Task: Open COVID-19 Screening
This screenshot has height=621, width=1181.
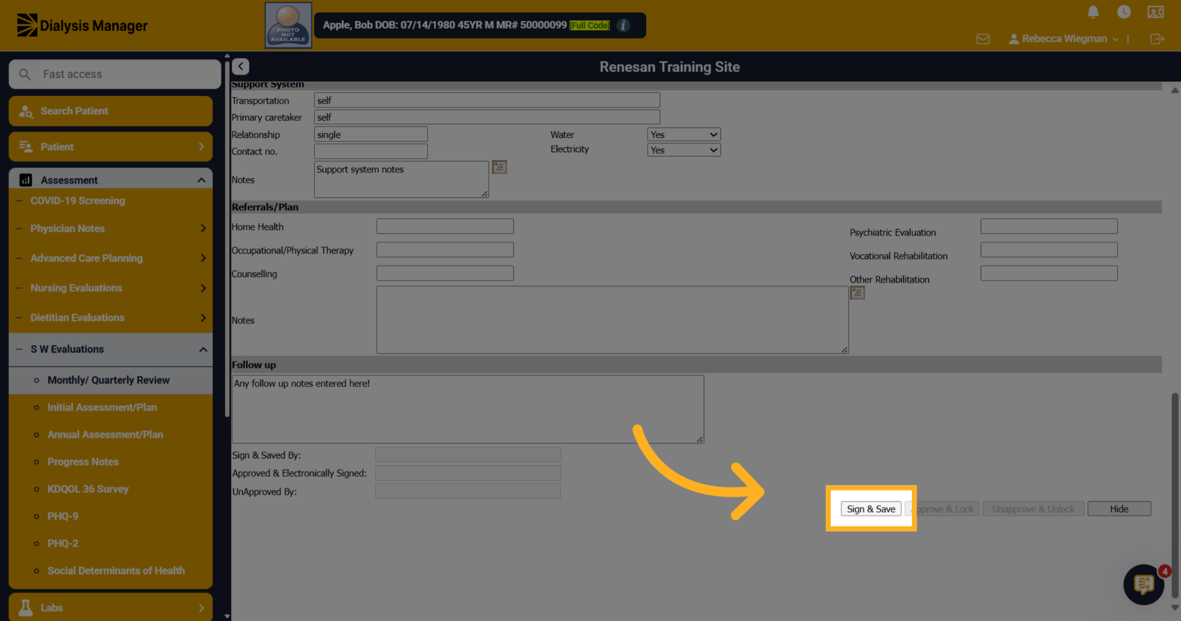Action: click(x=78, y=201)
